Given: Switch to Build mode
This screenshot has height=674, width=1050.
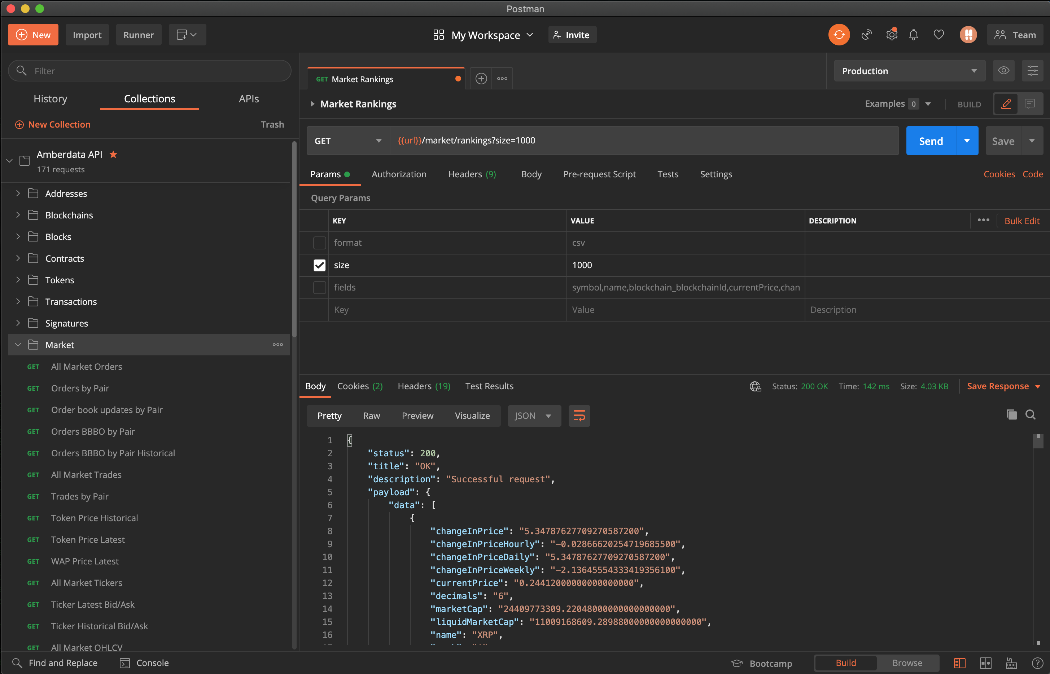Looking at the screenshot, I should pyautogui.click(x=846, y=663).
